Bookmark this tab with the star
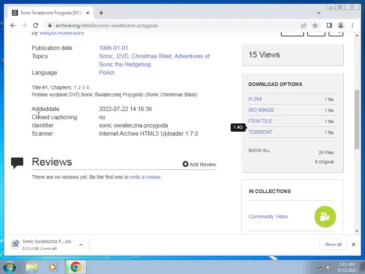This screenshot has width=365, height=274. [315, 25]
